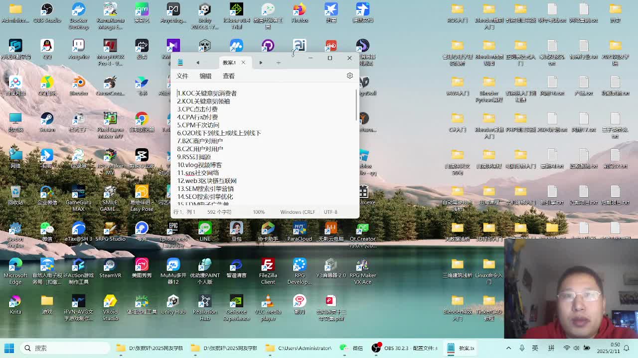Select the ParaCloud desktop icon
Viewport: 638px width, 358px height.
(x=300, y=232)
